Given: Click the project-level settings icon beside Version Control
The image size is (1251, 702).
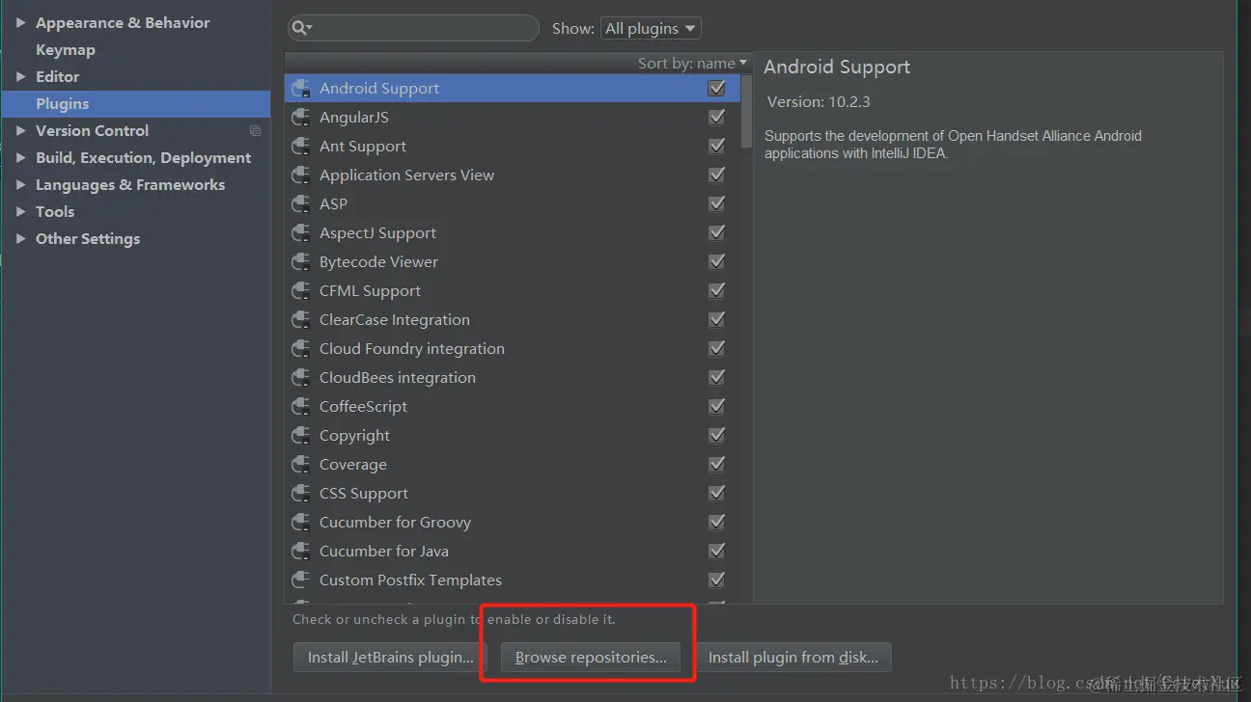Looking at the screenshot, I should (x=255, y=131).
